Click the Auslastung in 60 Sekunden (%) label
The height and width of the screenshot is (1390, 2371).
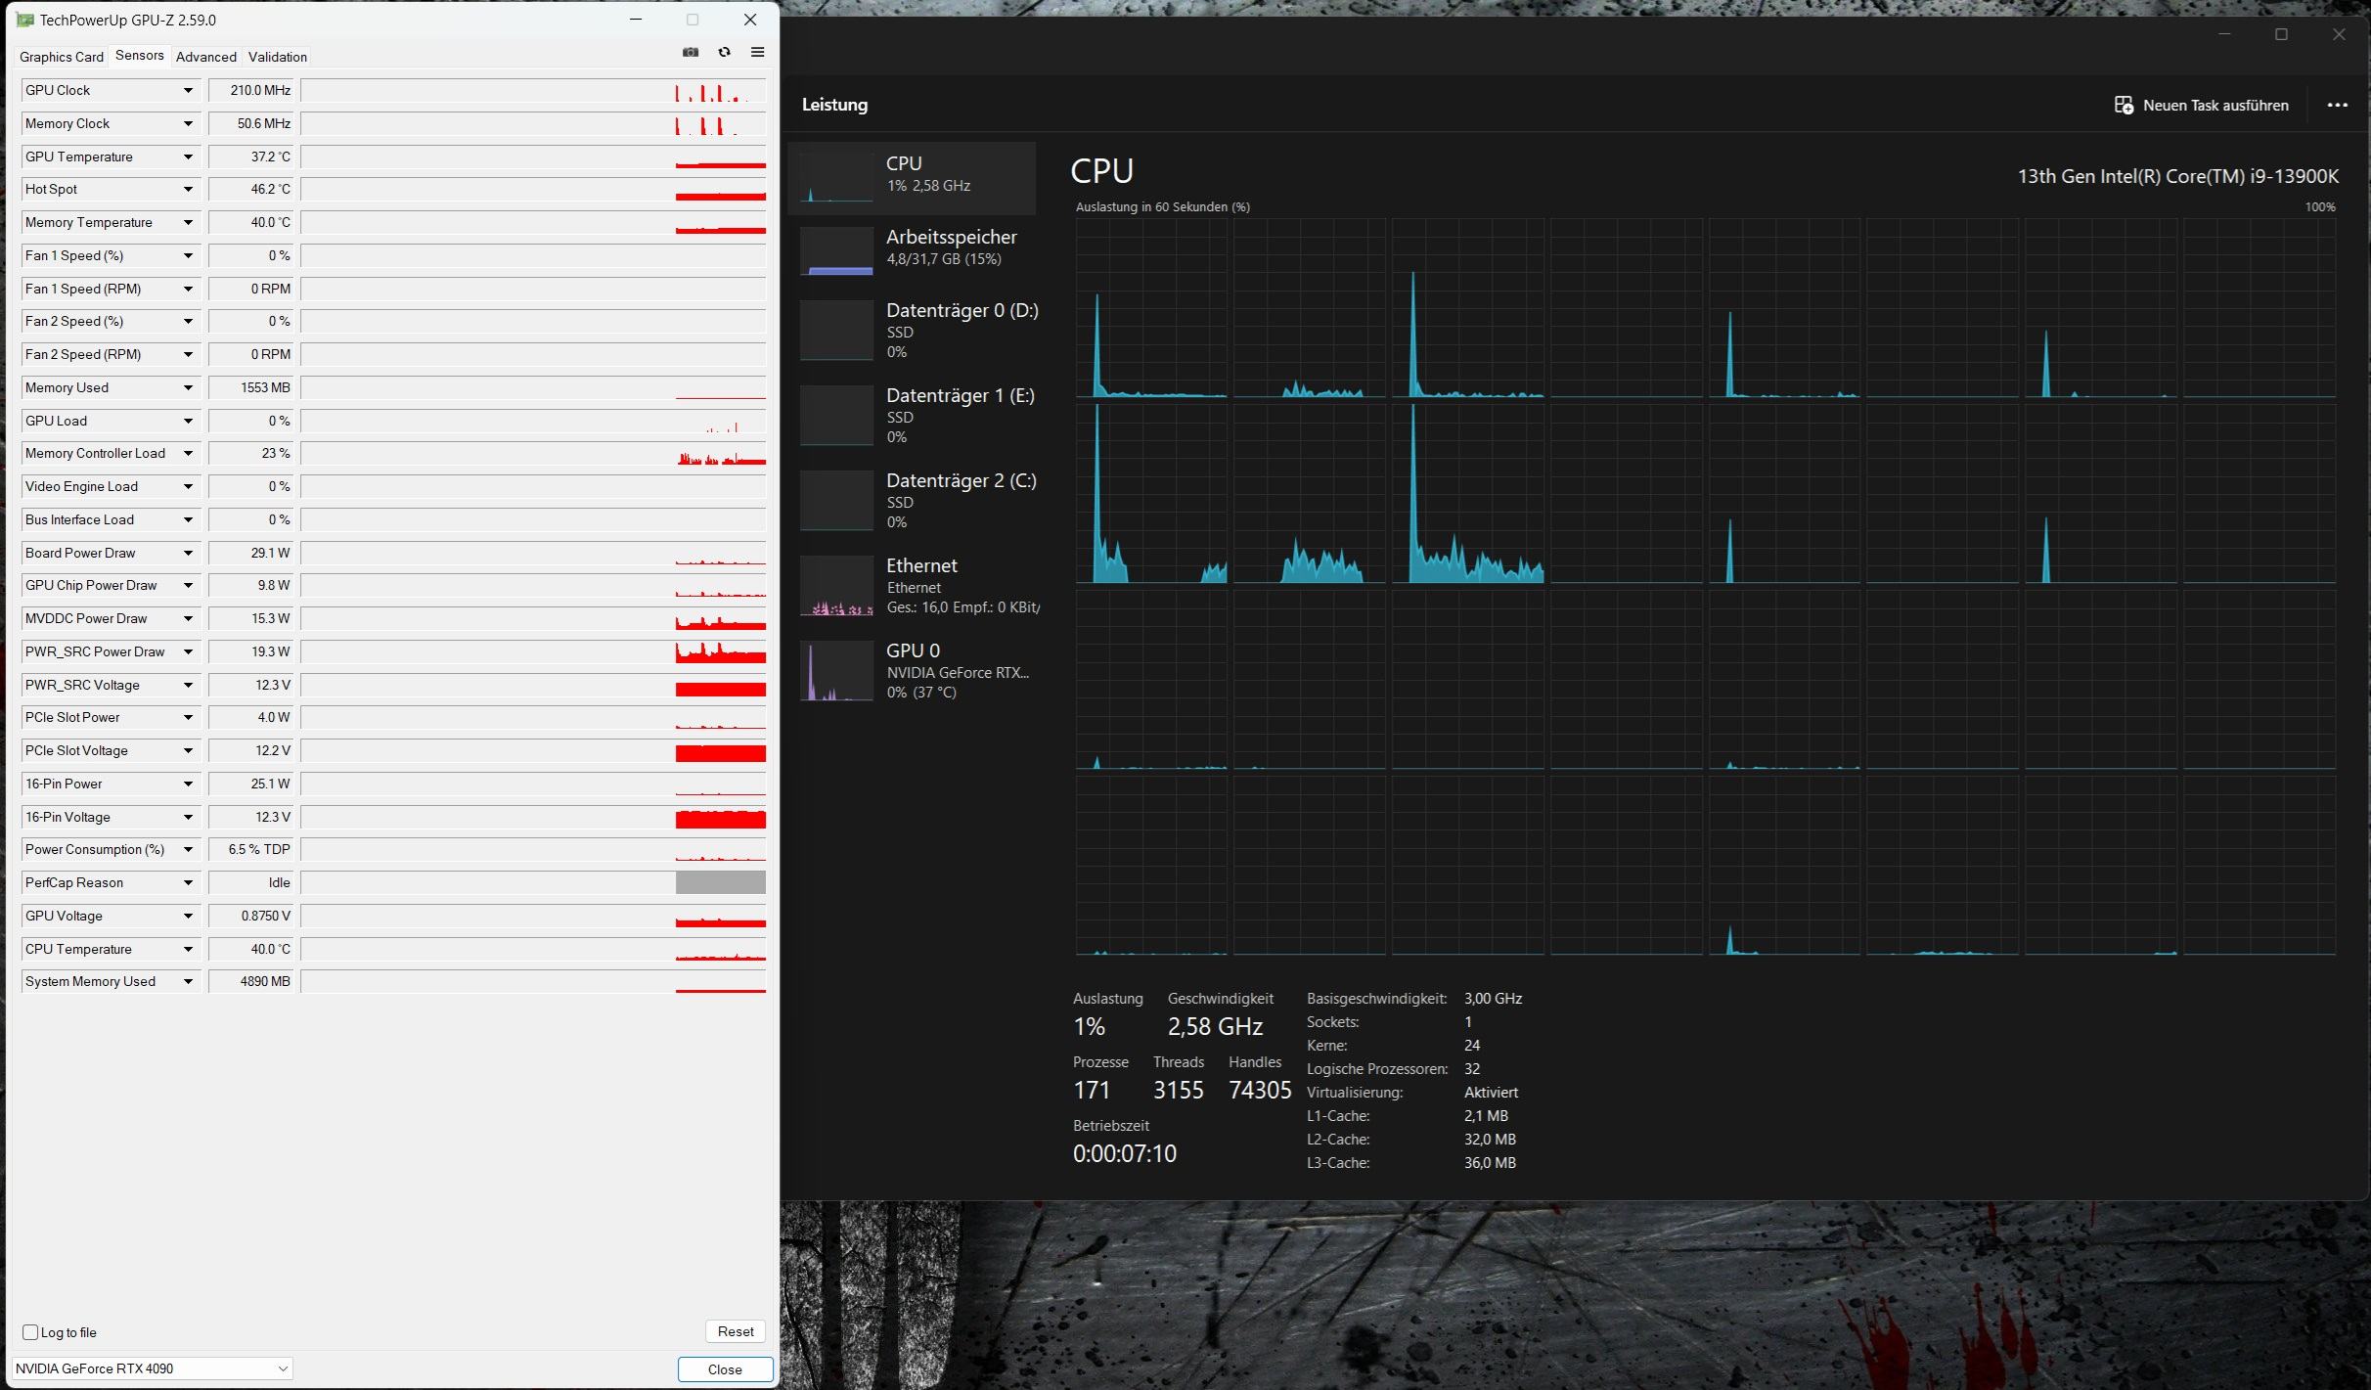tap(1162, 206)
